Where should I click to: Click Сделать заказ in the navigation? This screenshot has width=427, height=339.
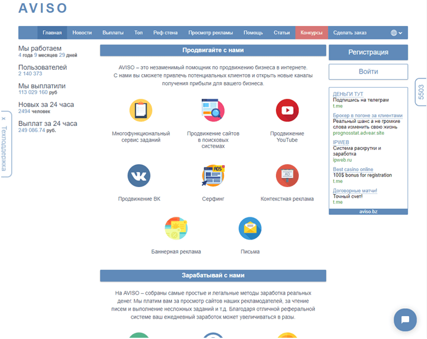pos(350,33)
